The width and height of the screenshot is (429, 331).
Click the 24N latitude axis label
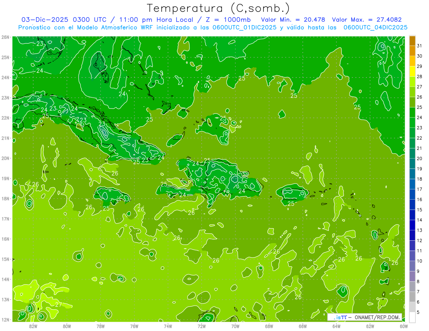tap(5, 77)
